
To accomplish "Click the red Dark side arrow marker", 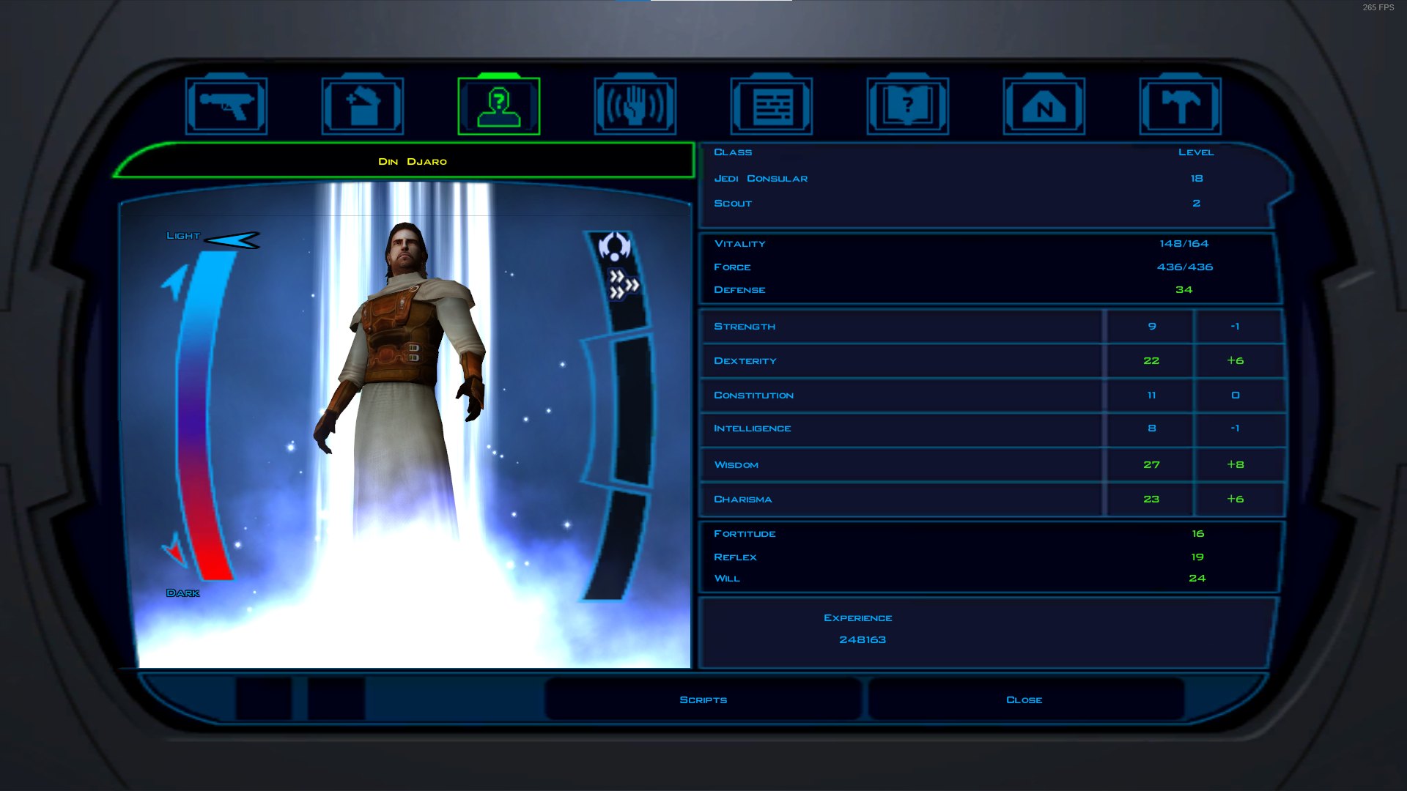I will [175, 551].
